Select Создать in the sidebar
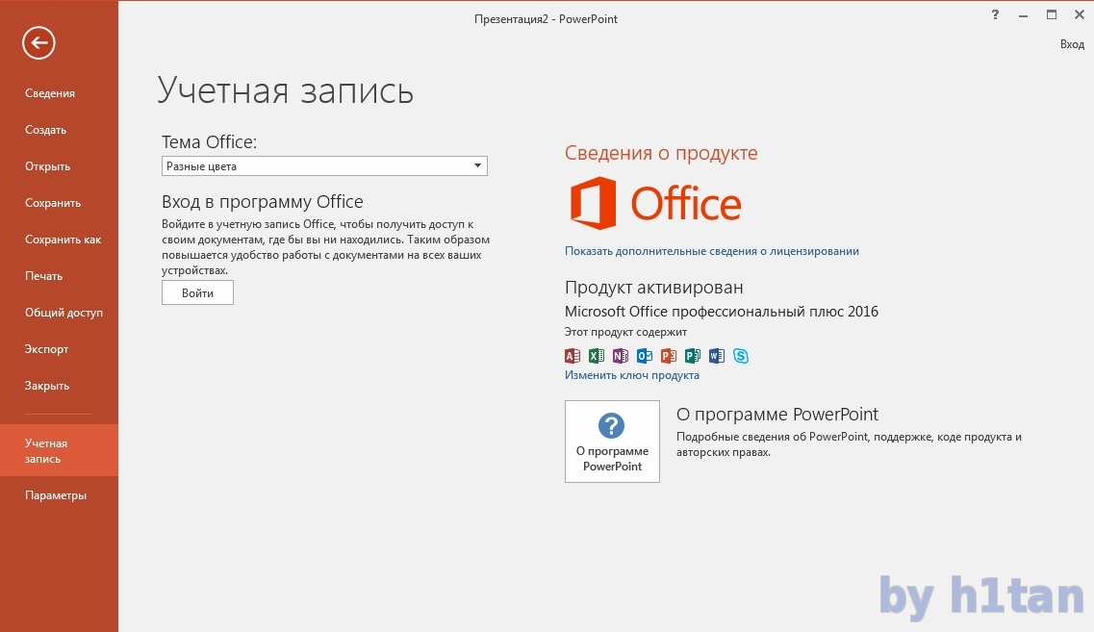Screen dimensions: 1094x632 tap(46, 130)
